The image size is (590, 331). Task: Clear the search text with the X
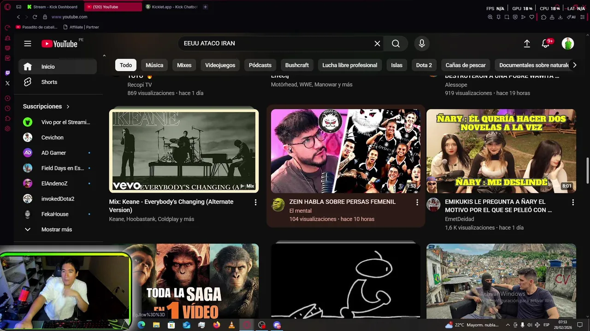(377, 44)
